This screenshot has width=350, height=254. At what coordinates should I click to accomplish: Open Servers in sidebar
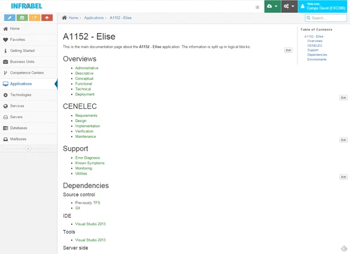coord(29,117)
